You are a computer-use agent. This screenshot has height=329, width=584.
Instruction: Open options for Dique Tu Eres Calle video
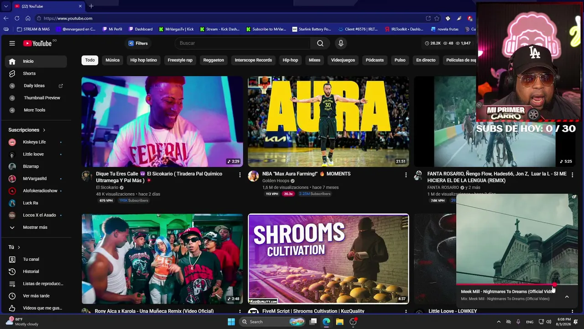240,175
